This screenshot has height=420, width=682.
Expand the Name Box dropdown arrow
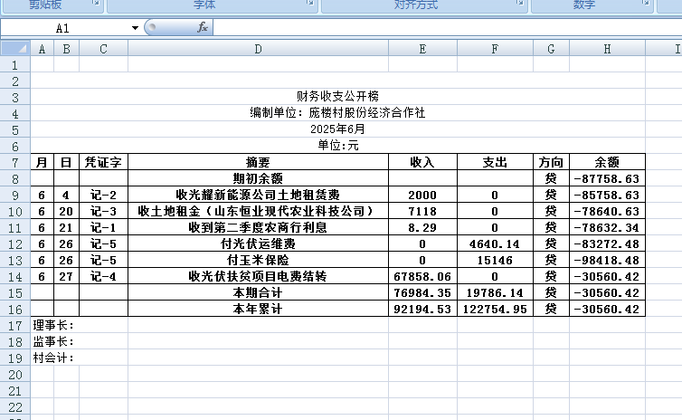(x=135, y=28)
